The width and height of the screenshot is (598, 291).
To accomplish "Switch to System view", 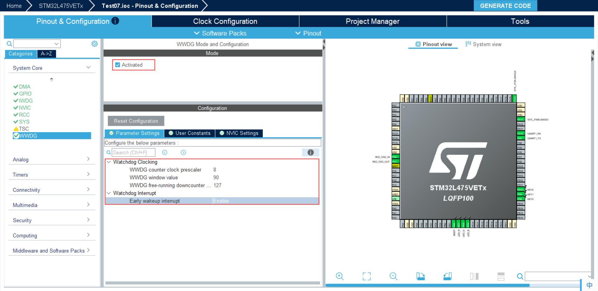I will pos(483,44).
